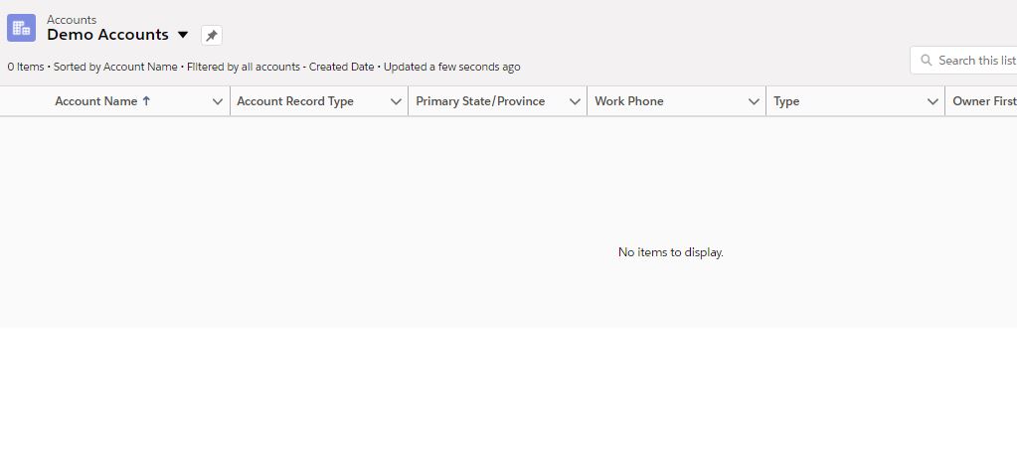Sort the list by Work Phone header
1017x456 pixels.
tap(629, 101)
